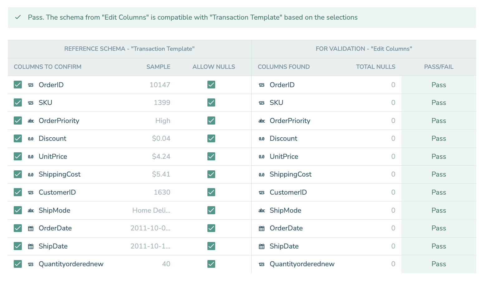Screen dimensions: 484x284
Task: Click the numeric type icon beside reference OrderID
Action: coord(31,85)
